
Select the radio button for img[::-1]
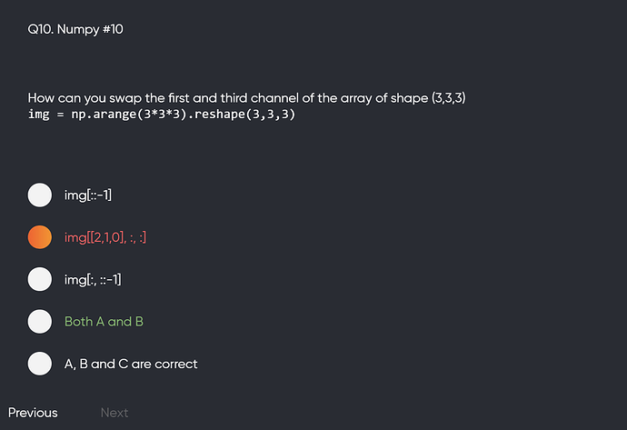(x=40, y=195)
